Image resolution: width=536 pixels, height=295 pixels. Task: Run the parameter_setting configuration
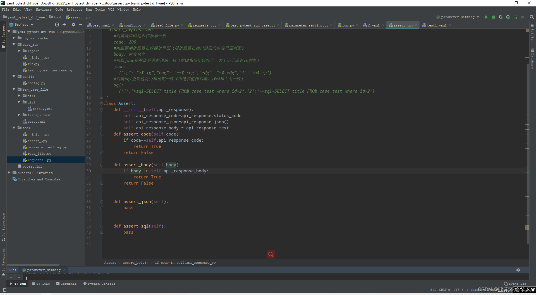(x=486, y=17)
